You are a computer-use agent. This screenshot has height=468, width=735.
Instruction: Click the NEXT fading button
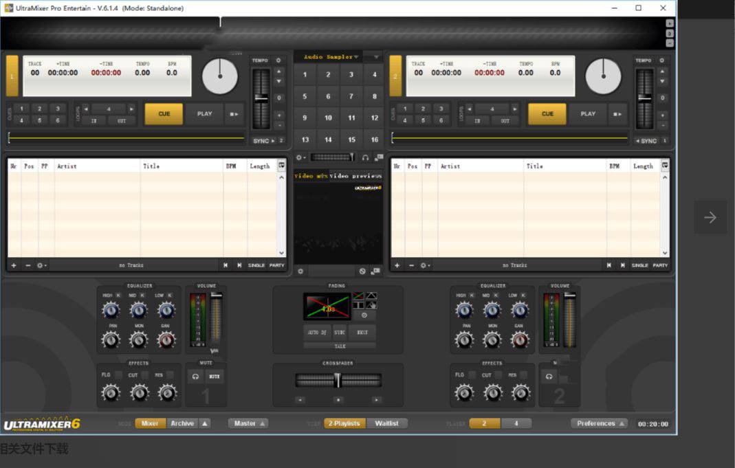pos(362,333)
